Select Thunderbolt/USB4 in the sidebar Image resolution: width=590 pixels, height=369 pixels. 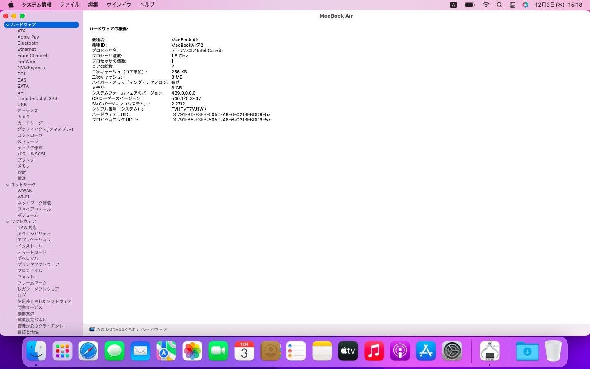37,98
